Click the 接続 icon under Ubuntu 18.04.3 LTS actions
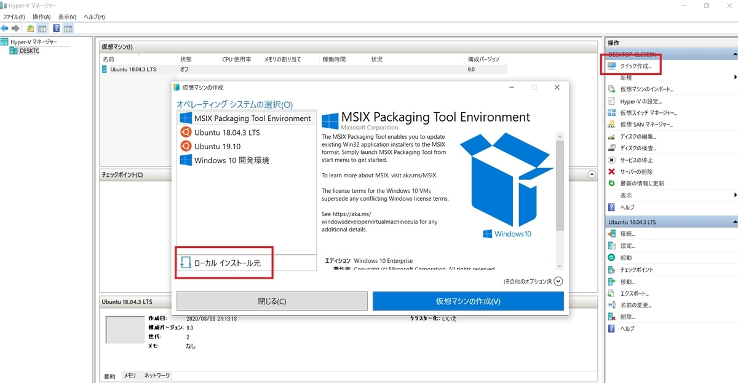This screenshot has width=738, height=383. 611,234
